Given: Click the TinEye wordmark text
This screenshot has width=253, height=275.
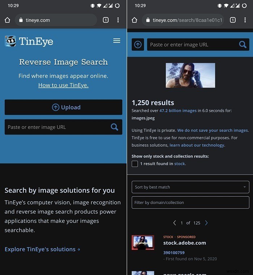Looking at the screenshot, I should 36,42.
